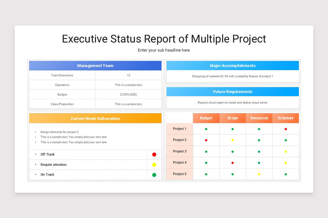Image resolution: width=328 pixels, height=218 pixels.
Task: Click the sub headline placeholder text
Action: (x=164, y=50)
